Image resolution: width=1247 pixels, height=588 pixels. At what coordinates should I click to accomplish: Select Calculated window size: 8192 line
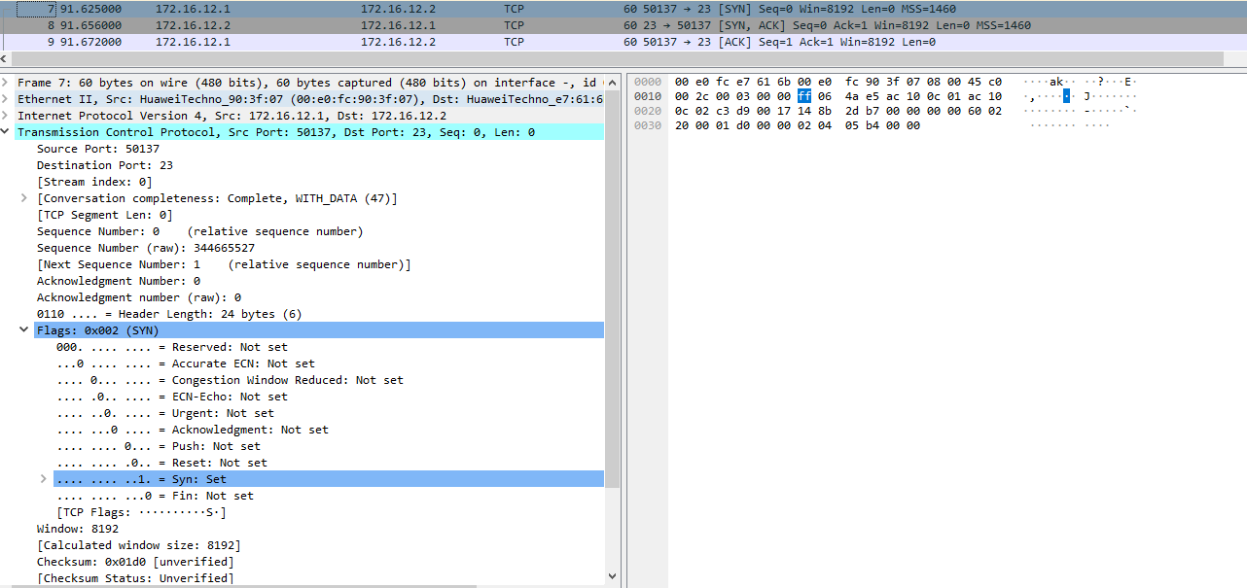tap(139, 545)
